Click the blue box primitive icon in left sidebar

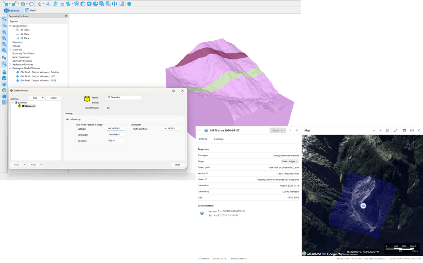pos(4,78)
